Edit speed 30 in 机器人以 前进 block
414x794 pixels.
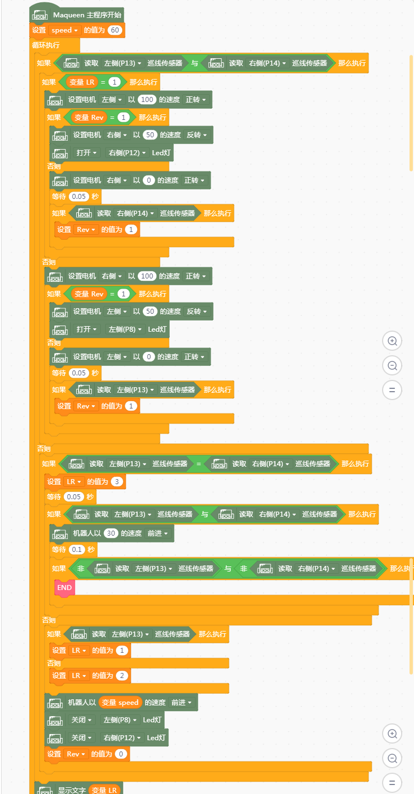[111, 534]
